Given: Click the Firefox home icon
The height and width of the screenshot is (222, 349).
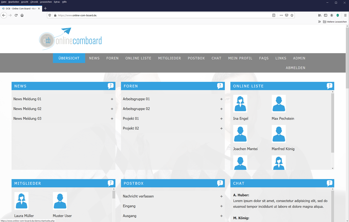Looking at the screenshot, I should pos(22,15).
